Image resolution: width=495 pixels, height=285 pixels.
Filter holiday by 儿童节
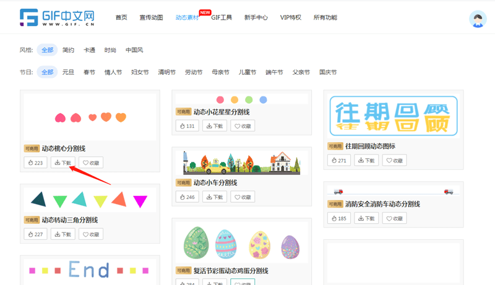click(x=247, y=72)
